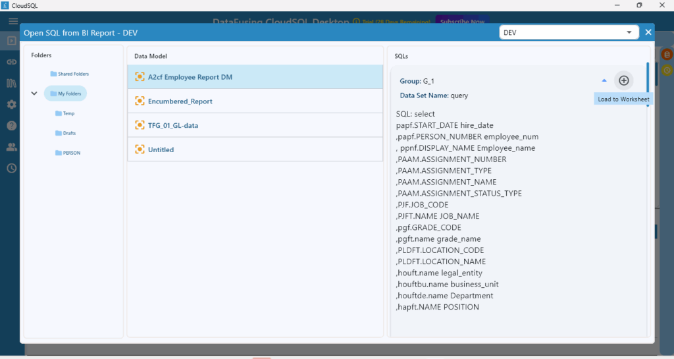Open the help question mark icon
The height and width of the screenshot is (359, 674).
pyautogui.click(x=12, y=126)
